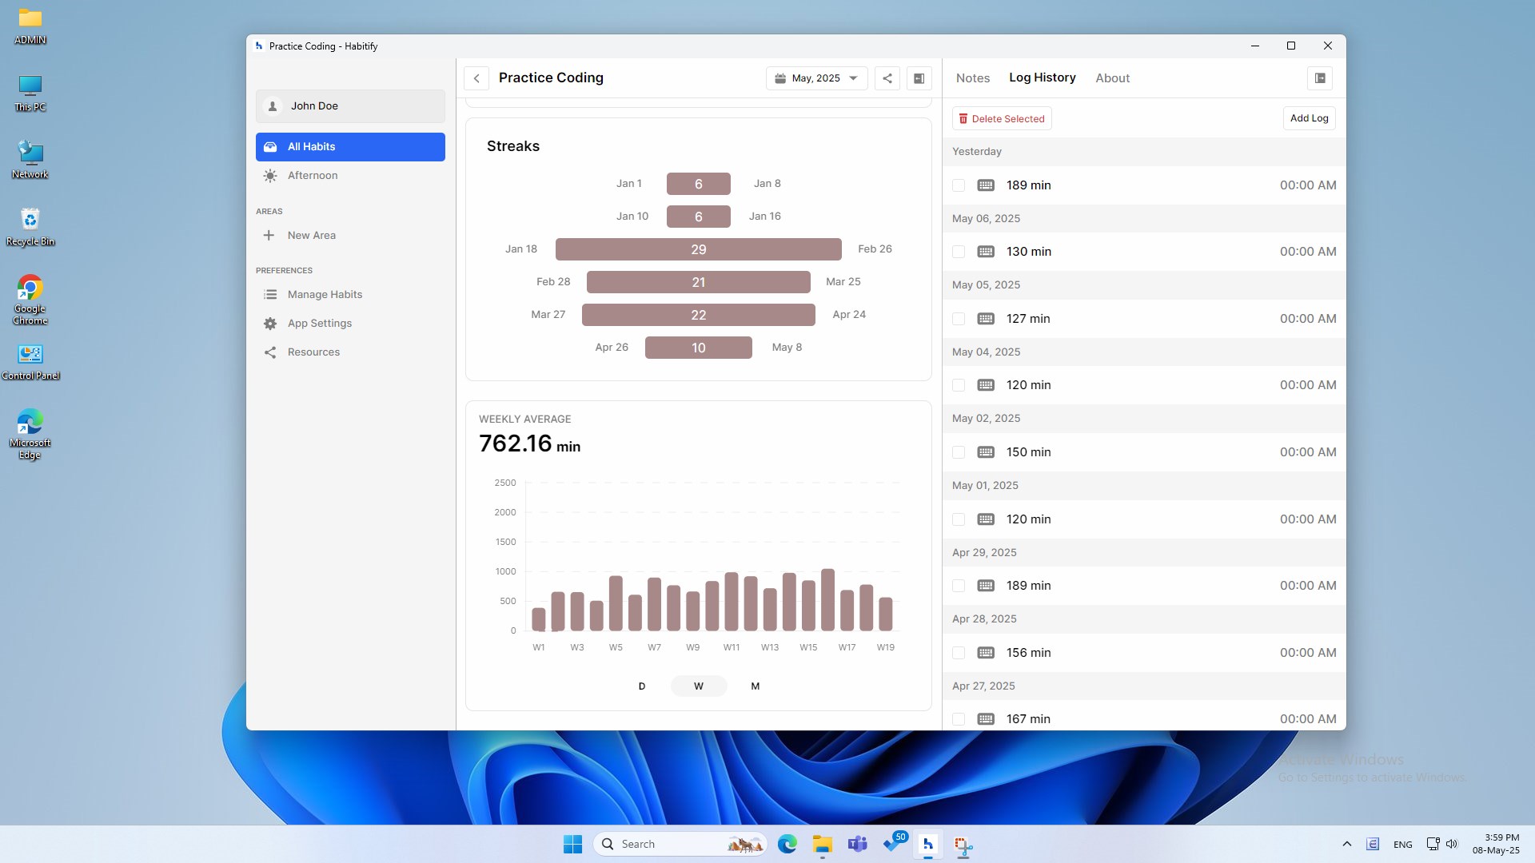Click the share icon in habit header
The image size is (1535, 863).
coord(887,78)
